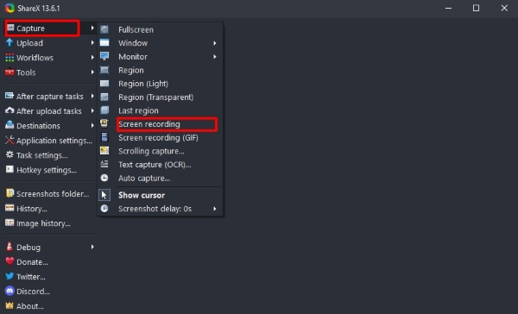
Task: Click the Monitor capture icon
Action: (104, 56)
